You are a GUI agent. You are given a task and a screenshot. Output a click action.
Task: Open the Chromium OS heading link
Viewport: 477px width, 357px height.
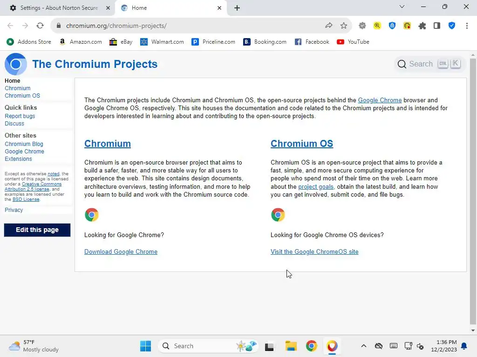coord(302,144)
